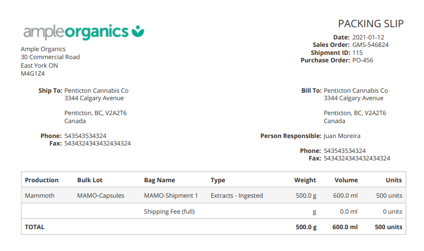Image resolution: width=424 pixels, height=251 pixels.
Task: Select the Sales Order number GMS-546824
Action: tap(370, 45)
